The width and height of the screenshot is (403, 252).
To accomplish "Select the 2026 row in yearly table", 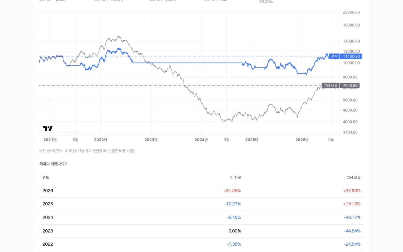I will (201, 191).
